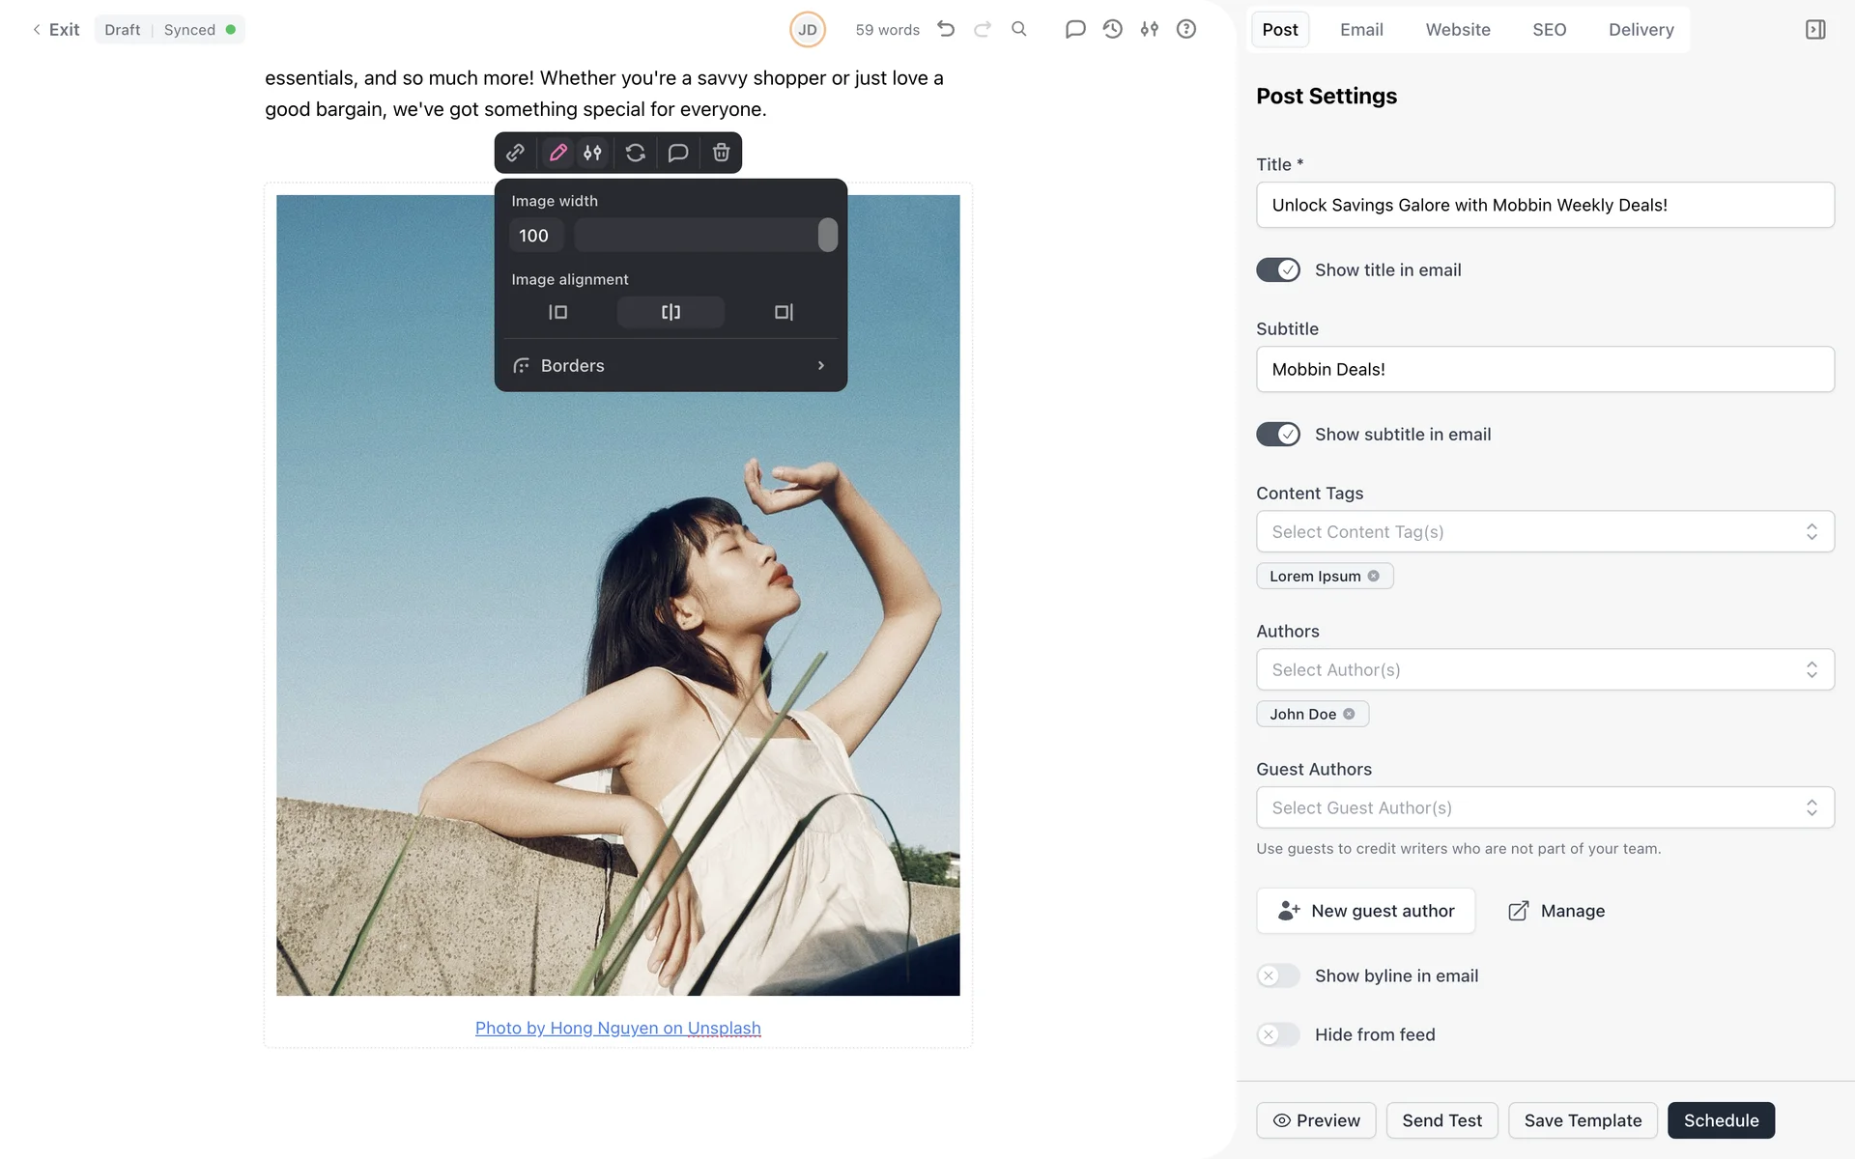1855x1159 pixels.
Task: Switch to the Delivery tab
Action: click(x=1641, y=29)
